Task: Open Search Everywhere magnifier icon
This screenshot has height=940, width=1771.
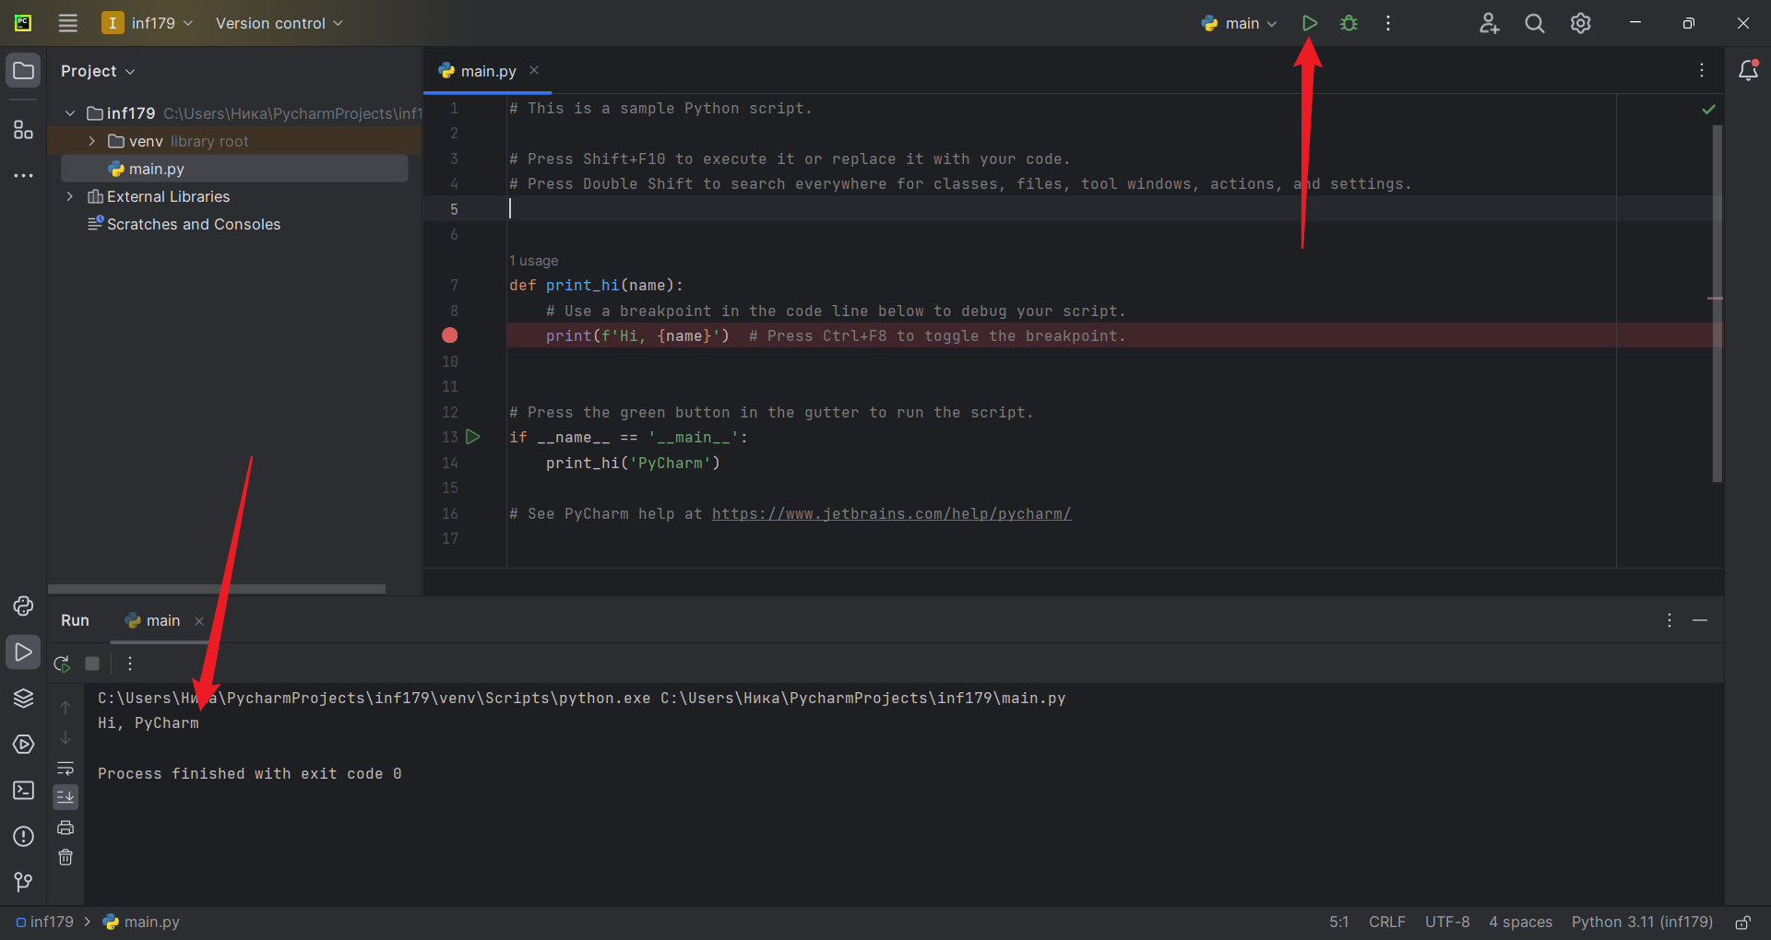Action: pos(1534,23)
